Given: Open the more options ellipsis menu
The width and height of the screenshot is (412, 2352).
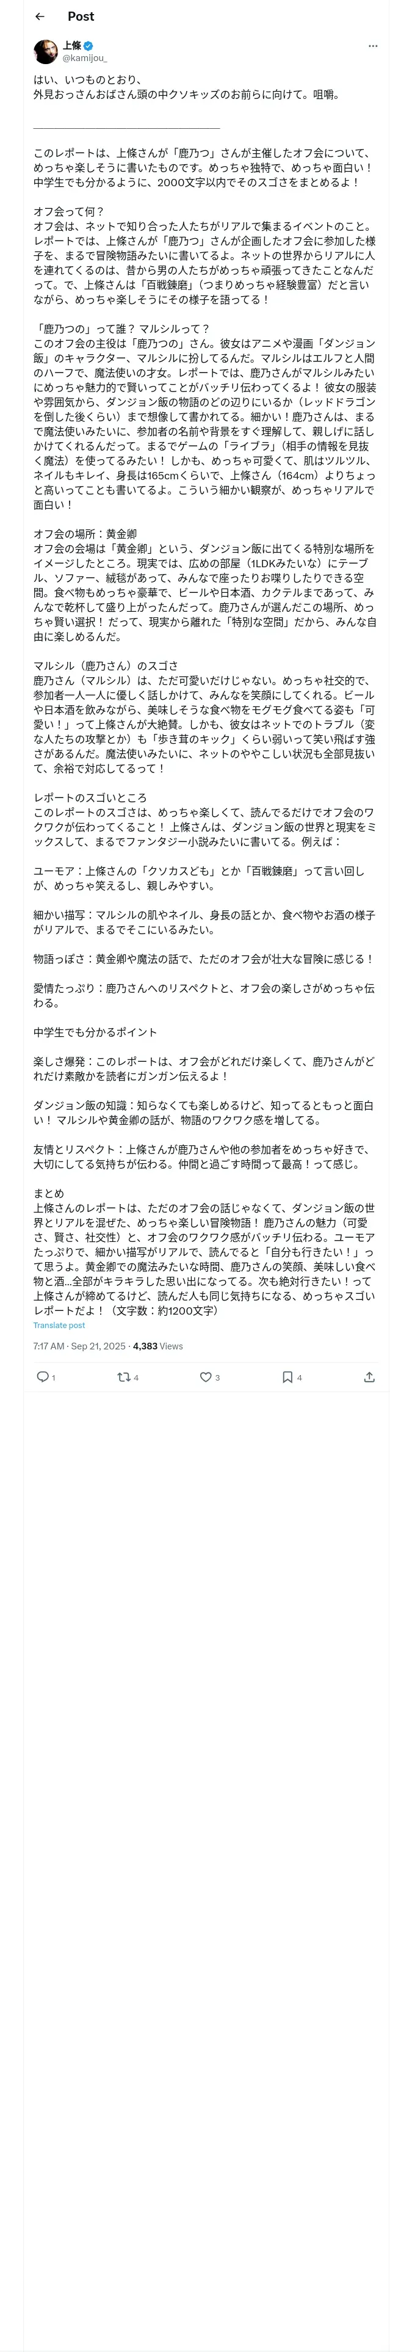Looking at the screenshot, I should (x=373, y=46).
